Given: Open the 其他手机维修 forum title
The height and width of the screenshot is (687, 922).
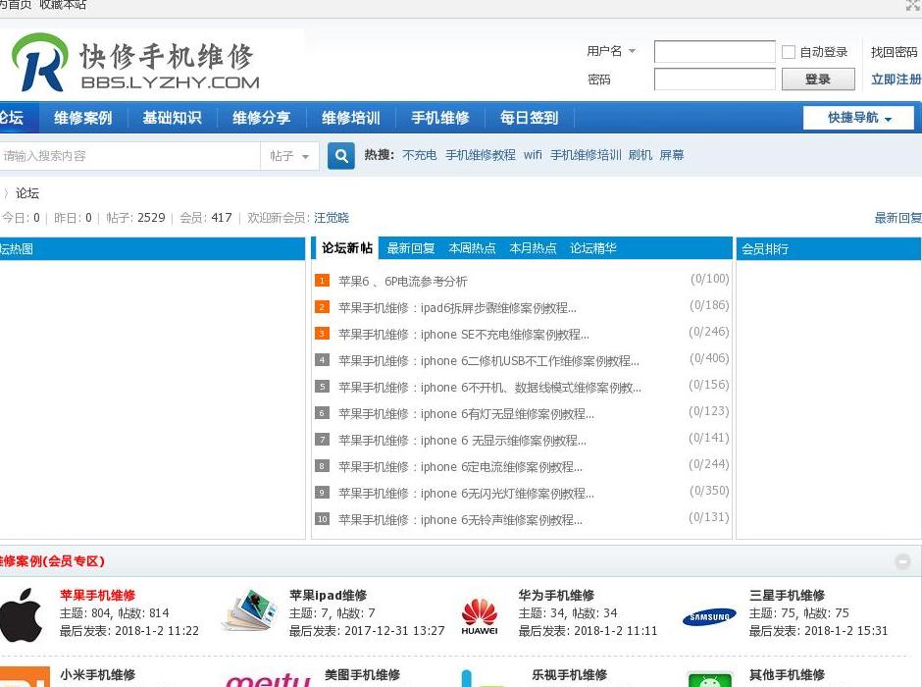Looking at the screenshot, I should [x=787, y=674].
